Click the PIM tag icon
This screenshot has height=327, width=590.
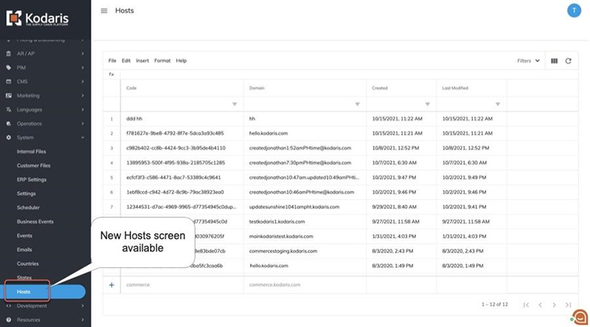pos(9,67)
